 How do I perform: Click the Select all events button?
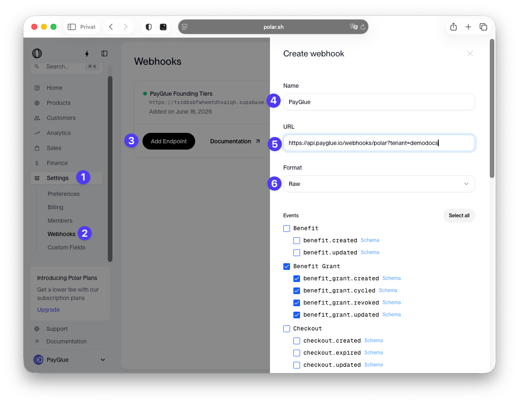pyautogui.click(x=459, y=216)
